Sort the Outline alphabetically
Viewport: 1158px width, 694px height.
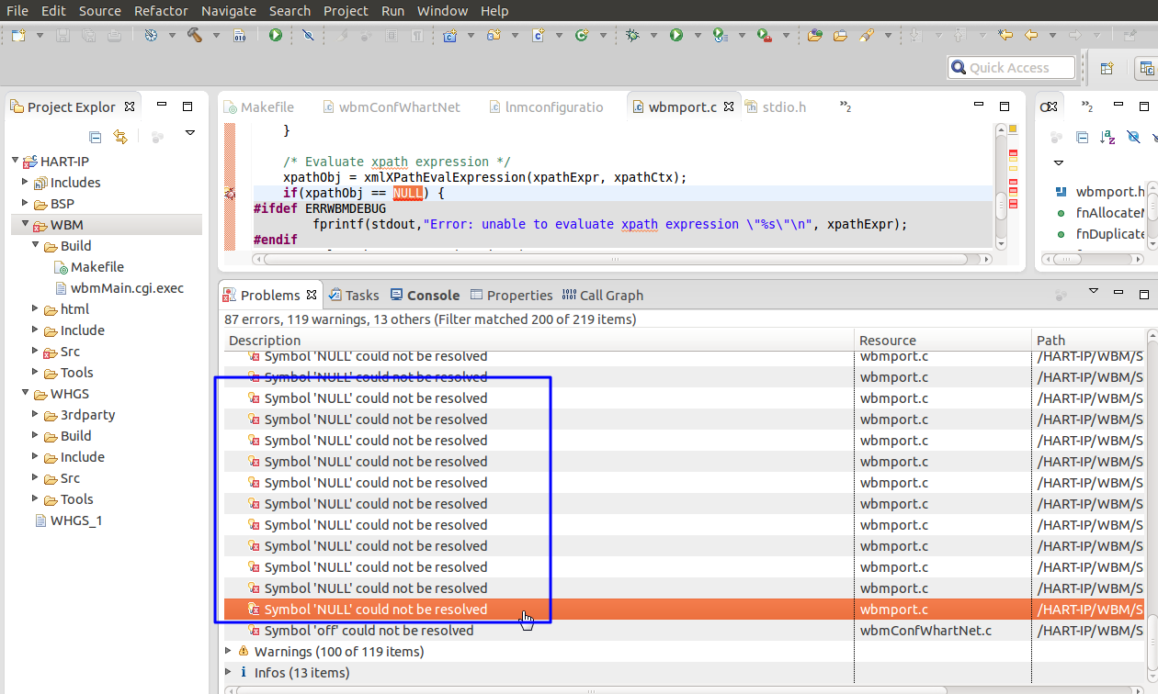[x=1107, y=137]
